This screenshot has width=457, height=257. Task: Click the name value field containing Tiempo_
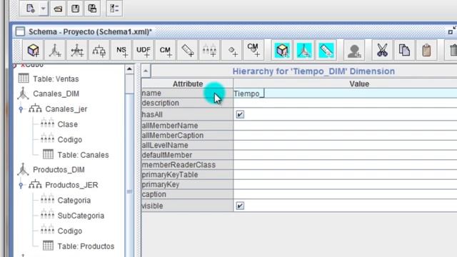345,94
